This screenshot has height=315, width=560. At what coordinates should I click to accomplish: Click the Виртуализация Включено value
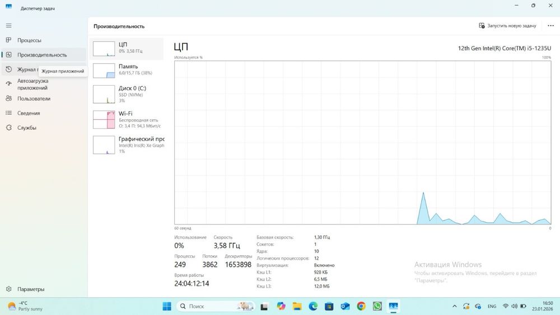pos(324,265)
